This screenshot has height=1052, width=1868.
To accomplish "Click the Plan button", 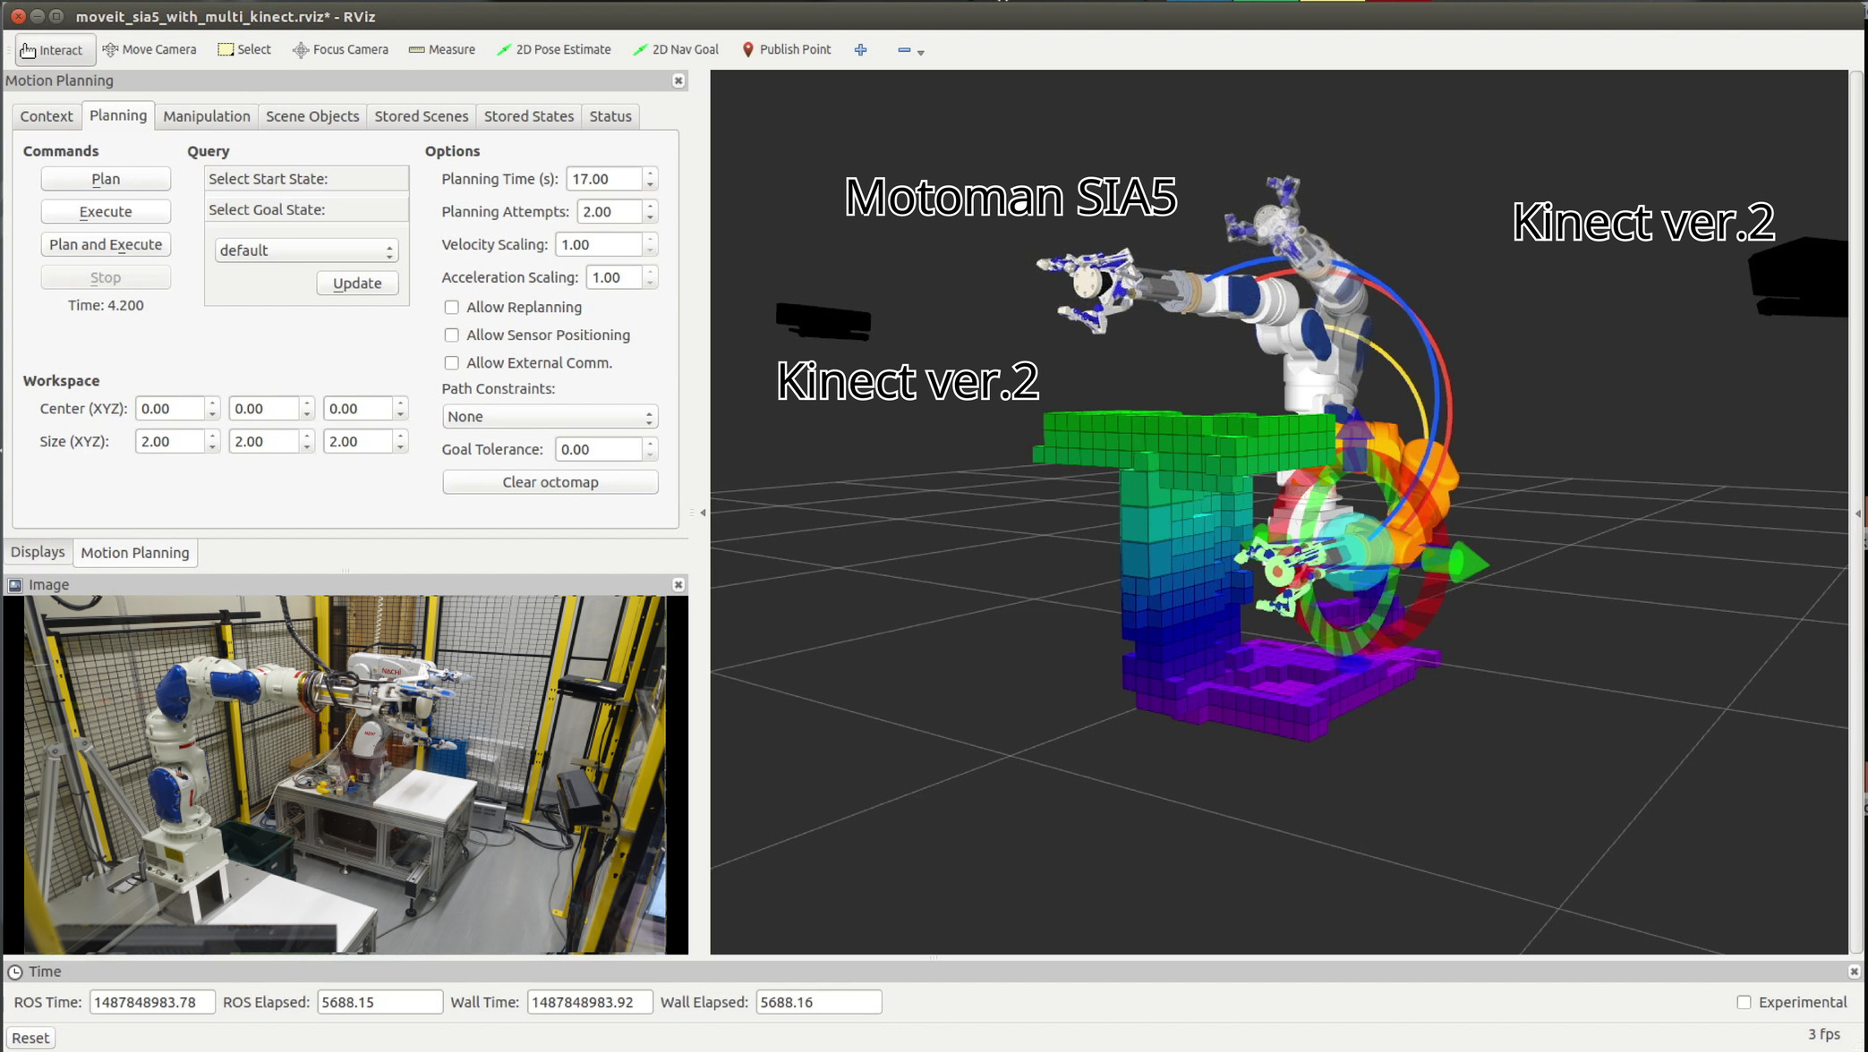I will pos(106,179).
